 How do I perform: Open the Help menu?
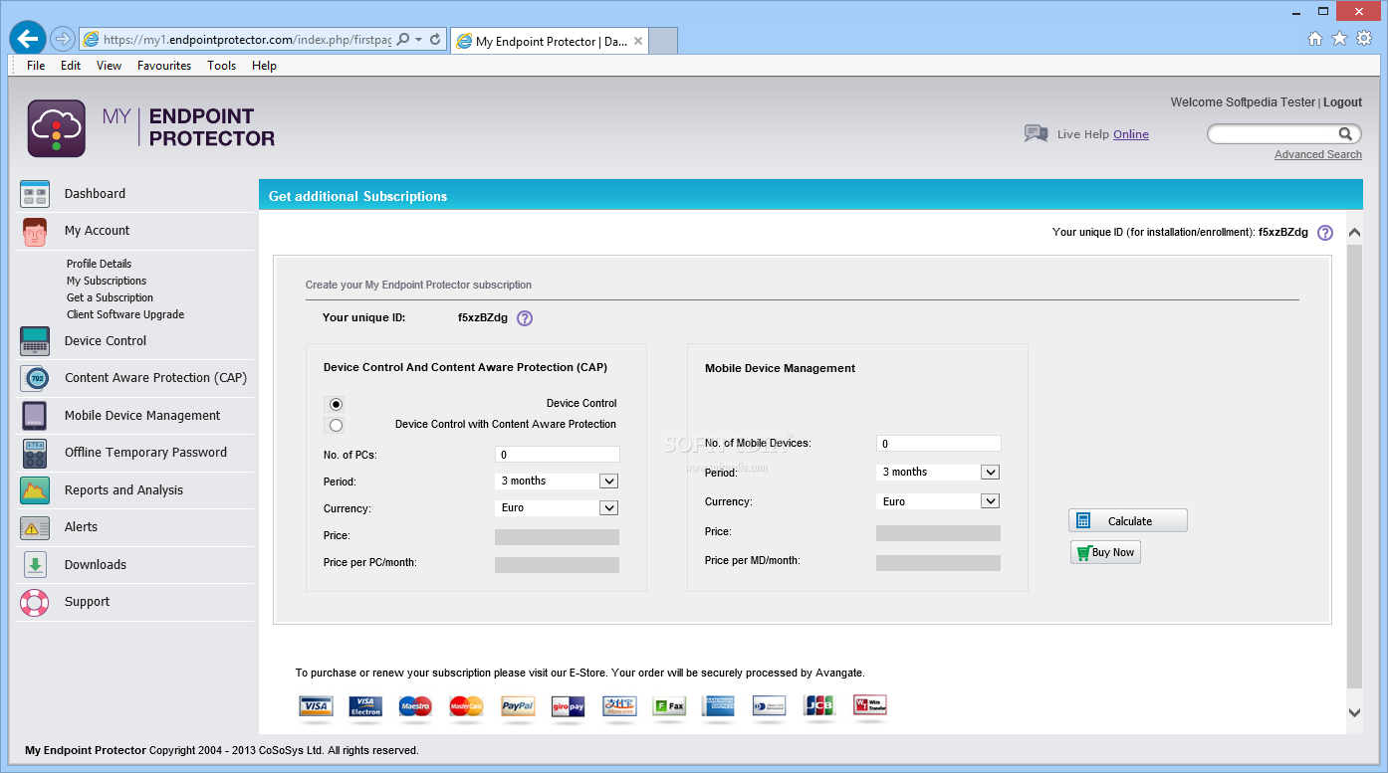tap(264, 66)
